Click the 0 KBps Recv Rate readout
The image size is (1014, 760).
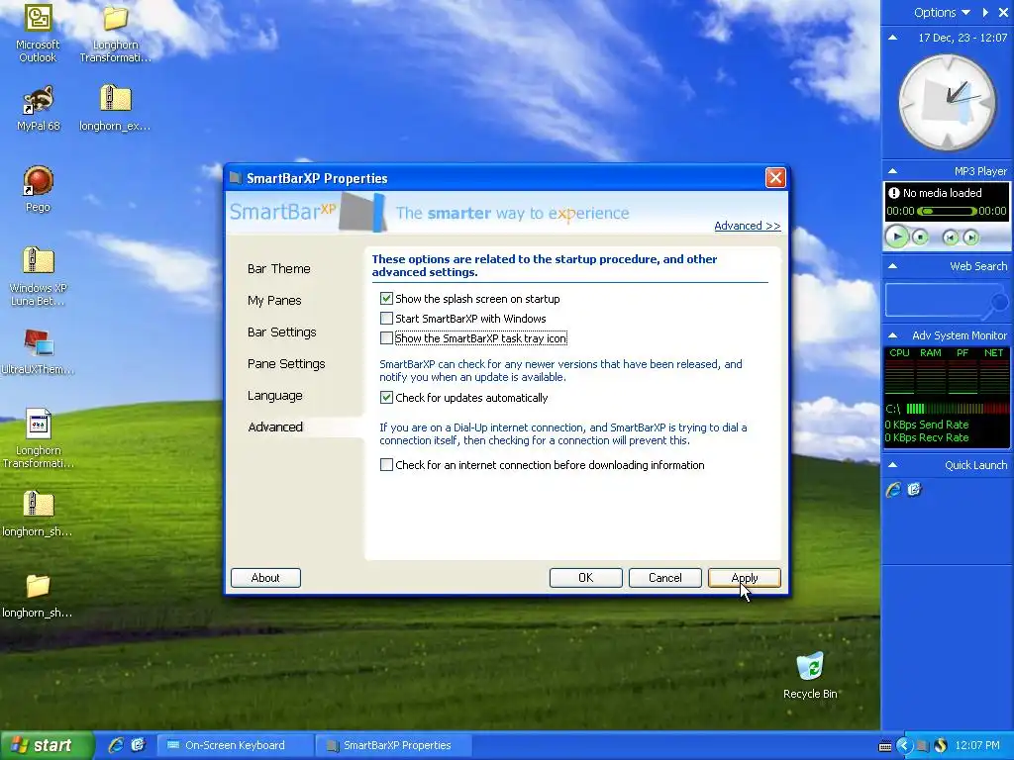[x=927, y=437]
